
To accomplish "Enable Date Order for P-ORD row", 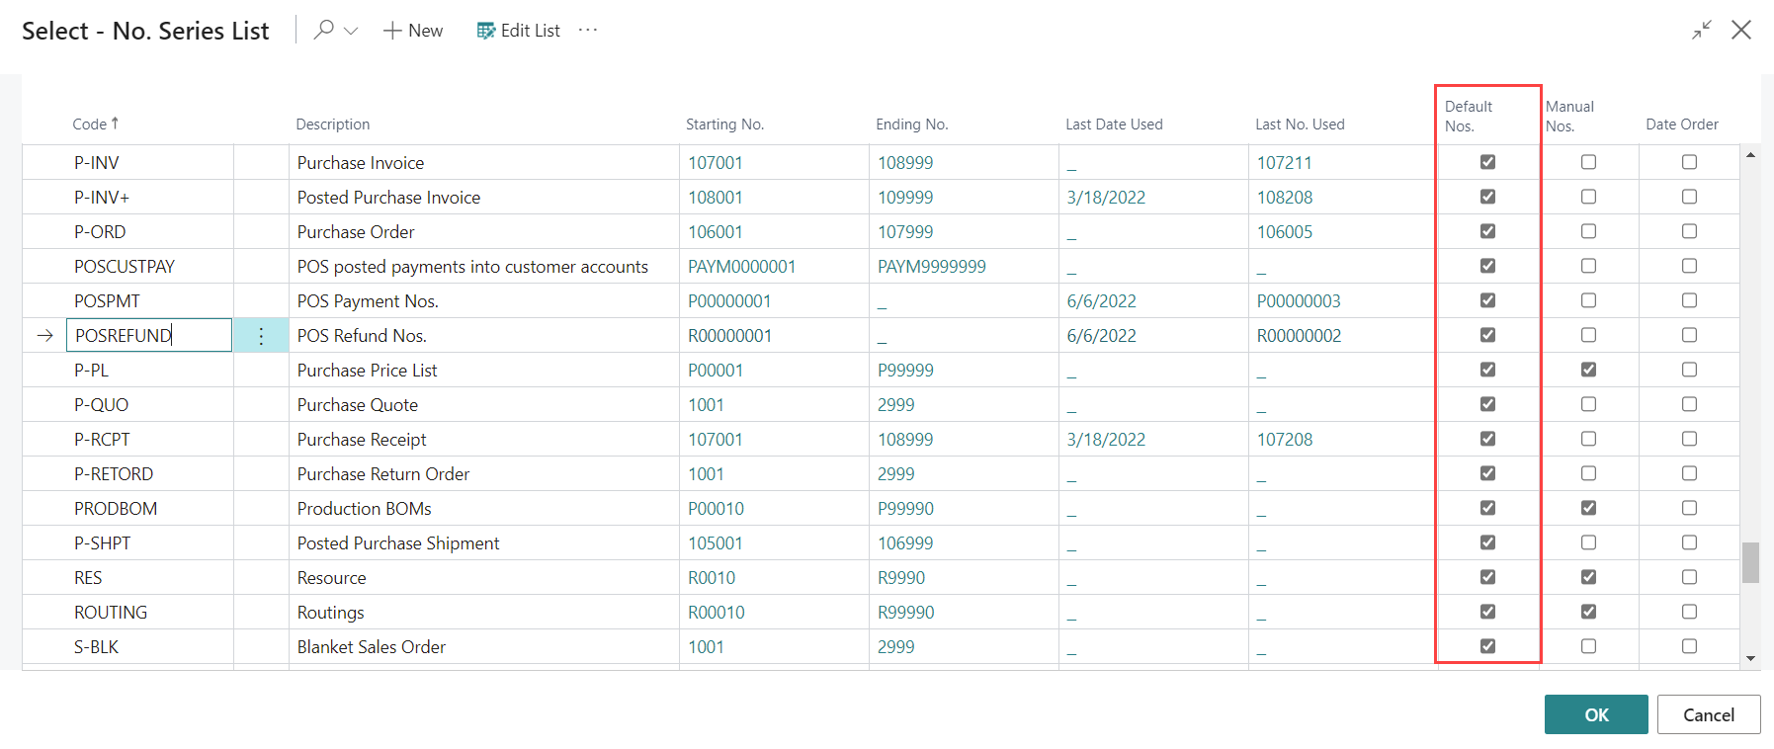I will [x=1689, y=231].
